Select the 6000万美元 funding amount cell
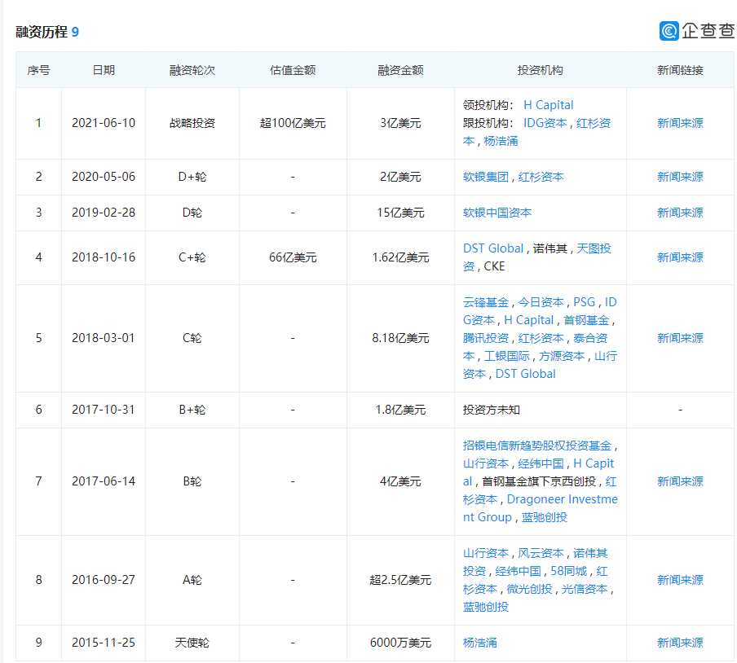Image resolution: width=737 pixels, height=663 pixels. 400,643
